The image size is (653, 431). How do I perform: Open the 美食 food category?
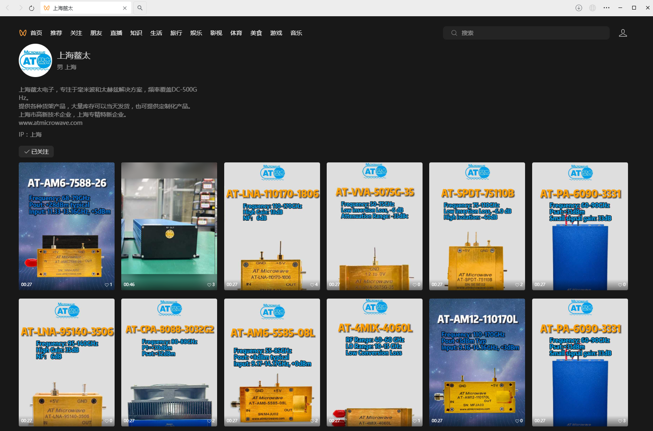(x=256, y=33)
